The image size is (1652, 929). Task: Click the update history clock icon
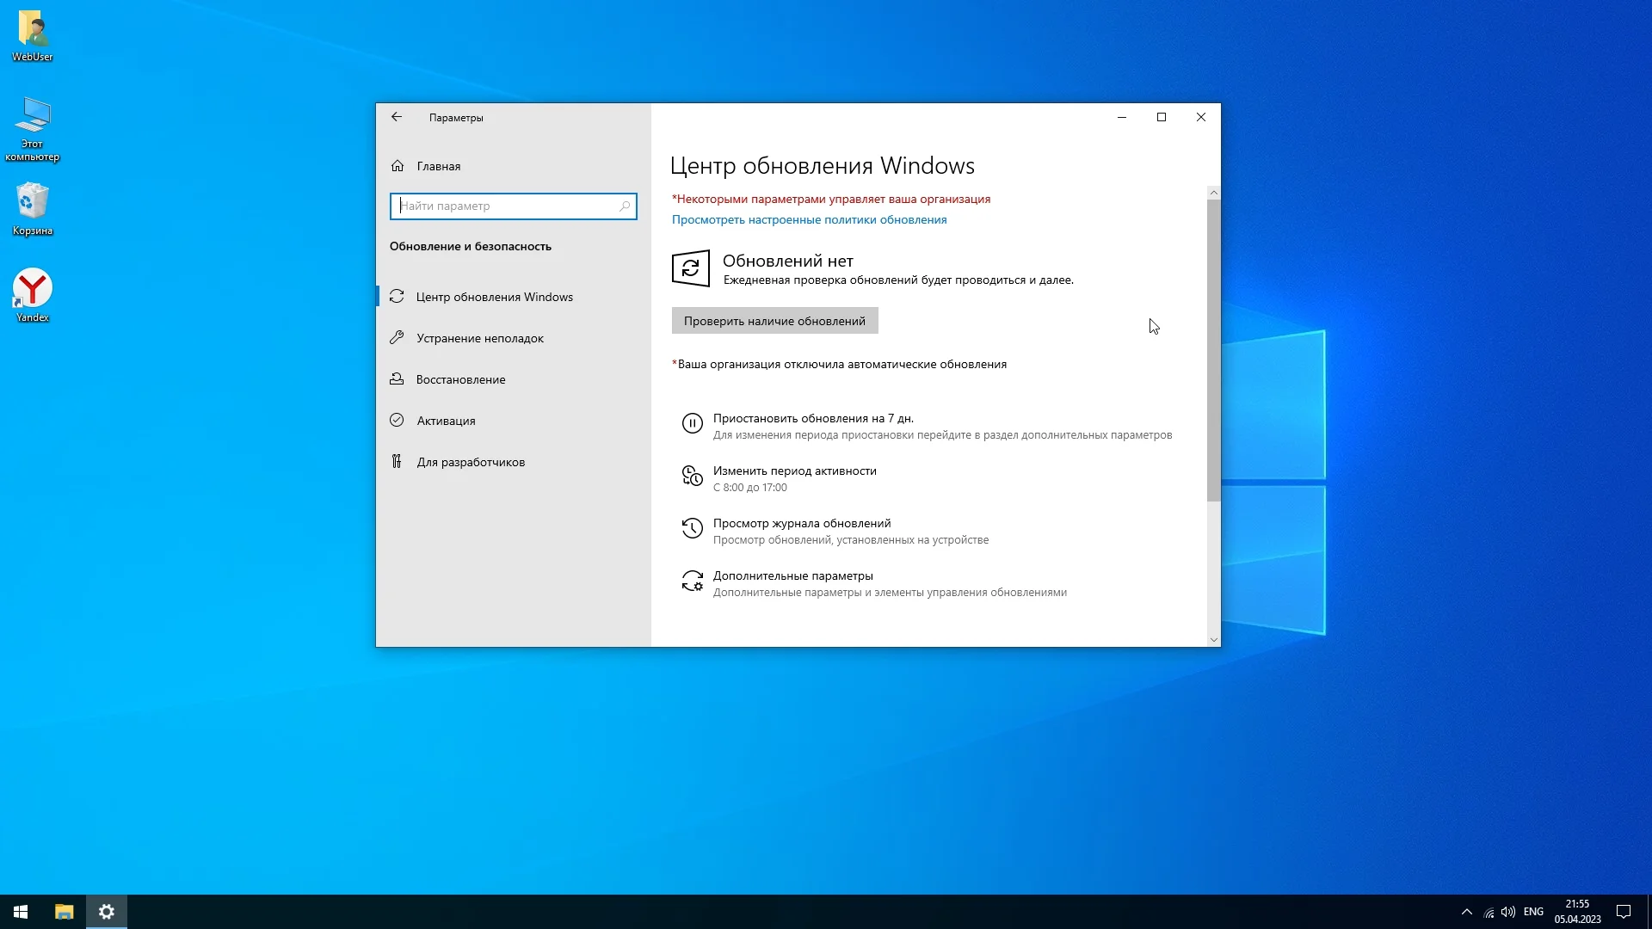click(692, 528)
